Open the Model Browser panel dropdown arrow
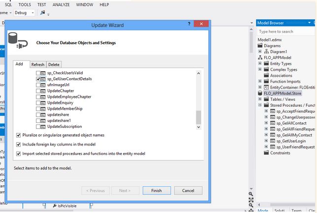 pyautogui.click(x=309, y=23)
